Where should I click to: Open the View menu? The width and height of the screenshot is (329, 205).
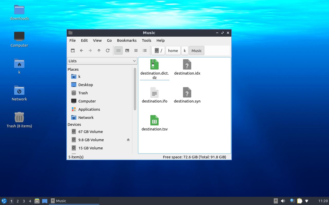click(x=97, y=40)
